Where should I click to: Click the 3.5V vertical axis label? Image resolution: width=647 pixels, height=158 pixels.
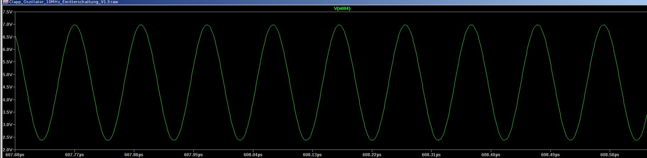[7, 112]
